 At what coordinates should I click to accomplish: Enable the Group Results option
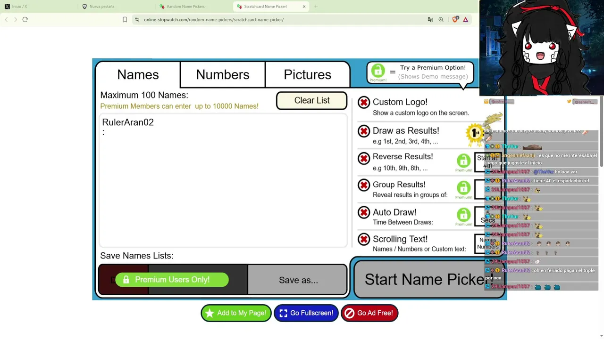[364, 186]
